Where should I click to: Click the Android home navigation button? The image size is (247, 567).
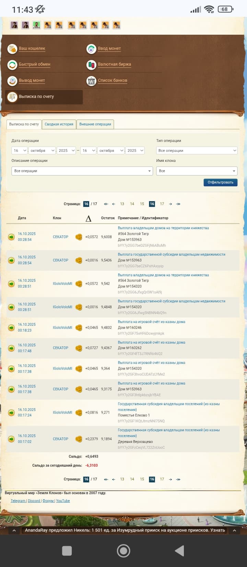coord(123,551)
